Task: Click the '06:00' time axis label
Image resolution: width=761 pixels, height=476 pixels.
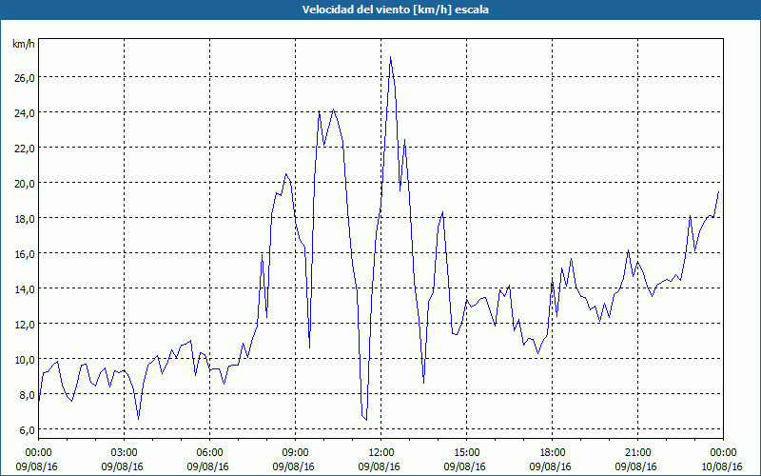Action: (x=209, y=453)
